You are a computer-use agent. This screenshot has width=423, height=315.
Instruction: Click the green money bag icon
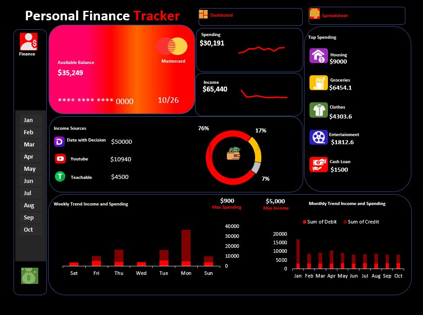point(30,276)
